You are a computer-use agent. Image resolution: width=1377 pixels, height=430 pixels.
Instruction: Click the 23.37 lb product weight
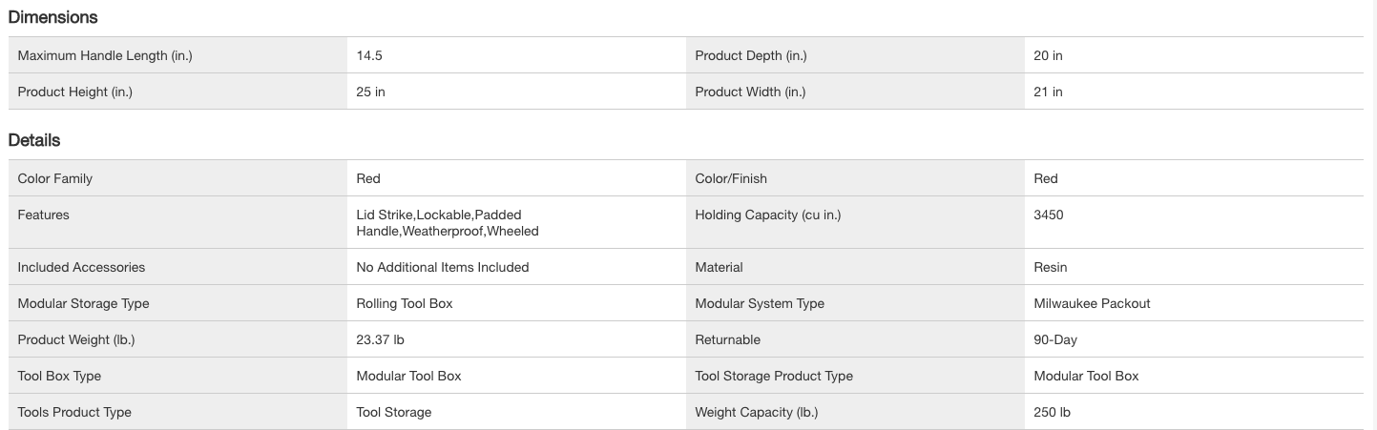(x=381, y=339)
